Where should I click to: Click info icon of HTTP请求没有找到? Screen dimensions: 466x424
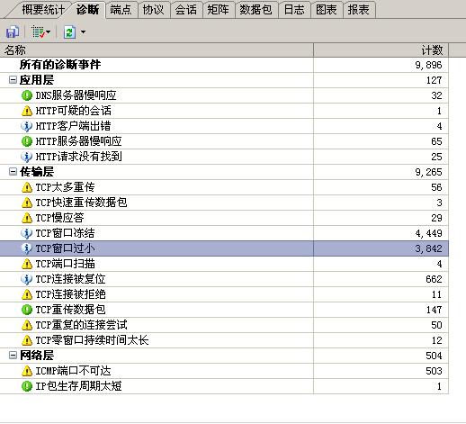pyautogui.click(x=27, y=157)
